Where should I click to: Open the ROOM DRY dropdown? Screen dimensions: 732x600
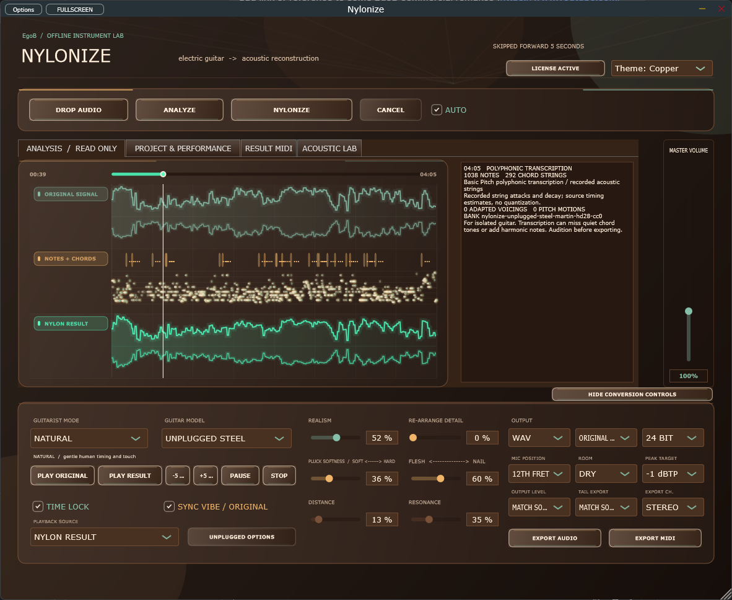click(606, 474)
